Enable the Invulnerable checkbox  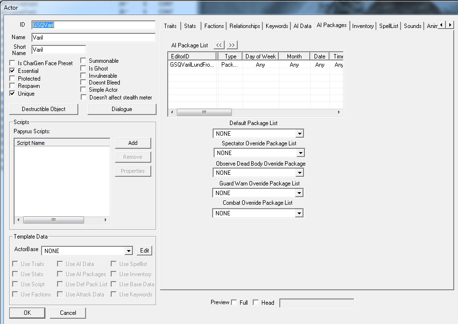pos(83,76)
